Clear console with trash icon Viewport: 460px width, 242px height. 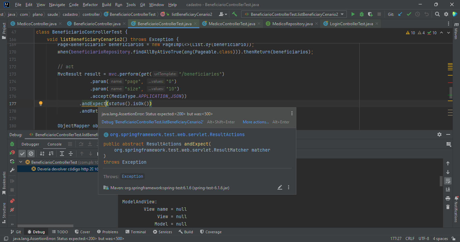coord(448,207)
